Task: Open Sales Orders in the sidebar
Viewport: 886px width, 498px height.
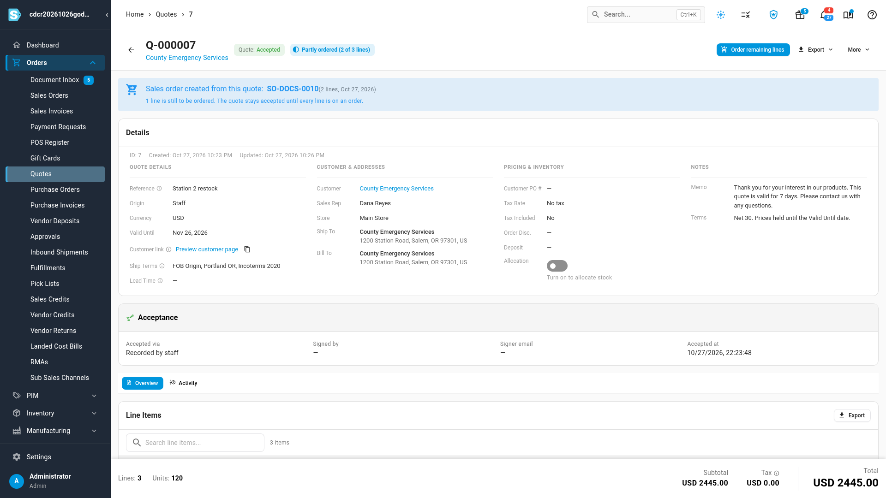Action: coord(55,95)
